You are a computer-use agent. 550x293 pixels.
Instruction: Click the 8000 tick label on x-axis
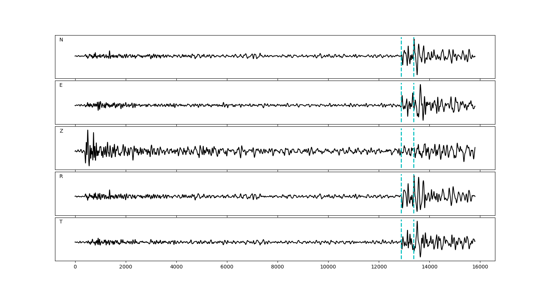click(x=278, y=267)
